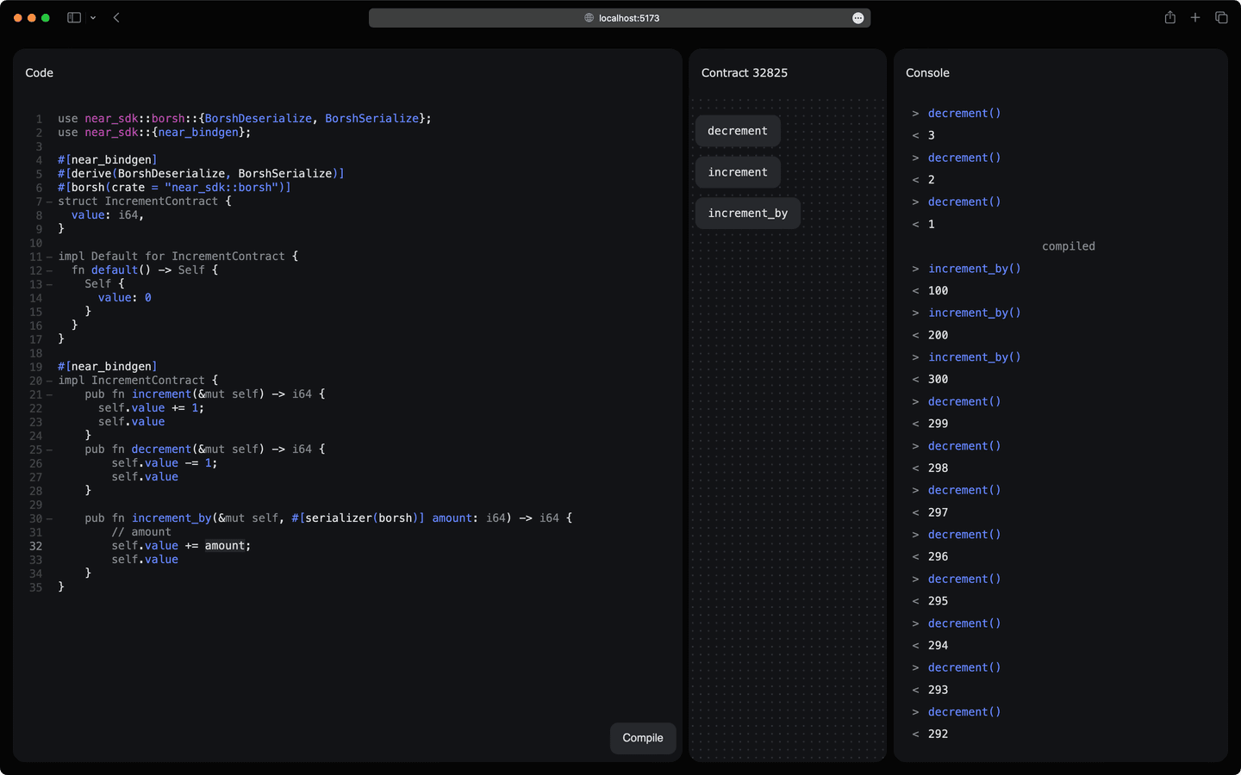Collapse the decrement function fold at line 25
1241x775 pixels.
(x=49, y=450)
